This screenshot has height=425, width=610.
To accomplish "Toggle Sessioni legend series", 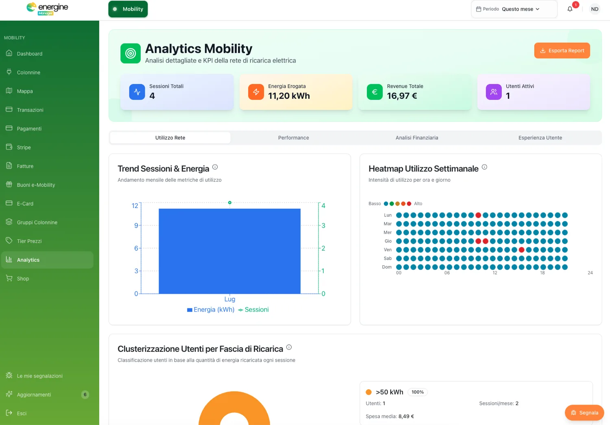I will 253,310.
